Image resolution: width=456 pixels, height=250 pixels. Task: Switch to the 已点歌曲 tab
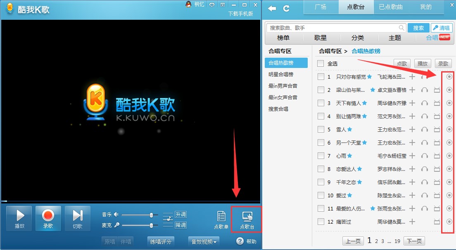[x=390, y=7]
